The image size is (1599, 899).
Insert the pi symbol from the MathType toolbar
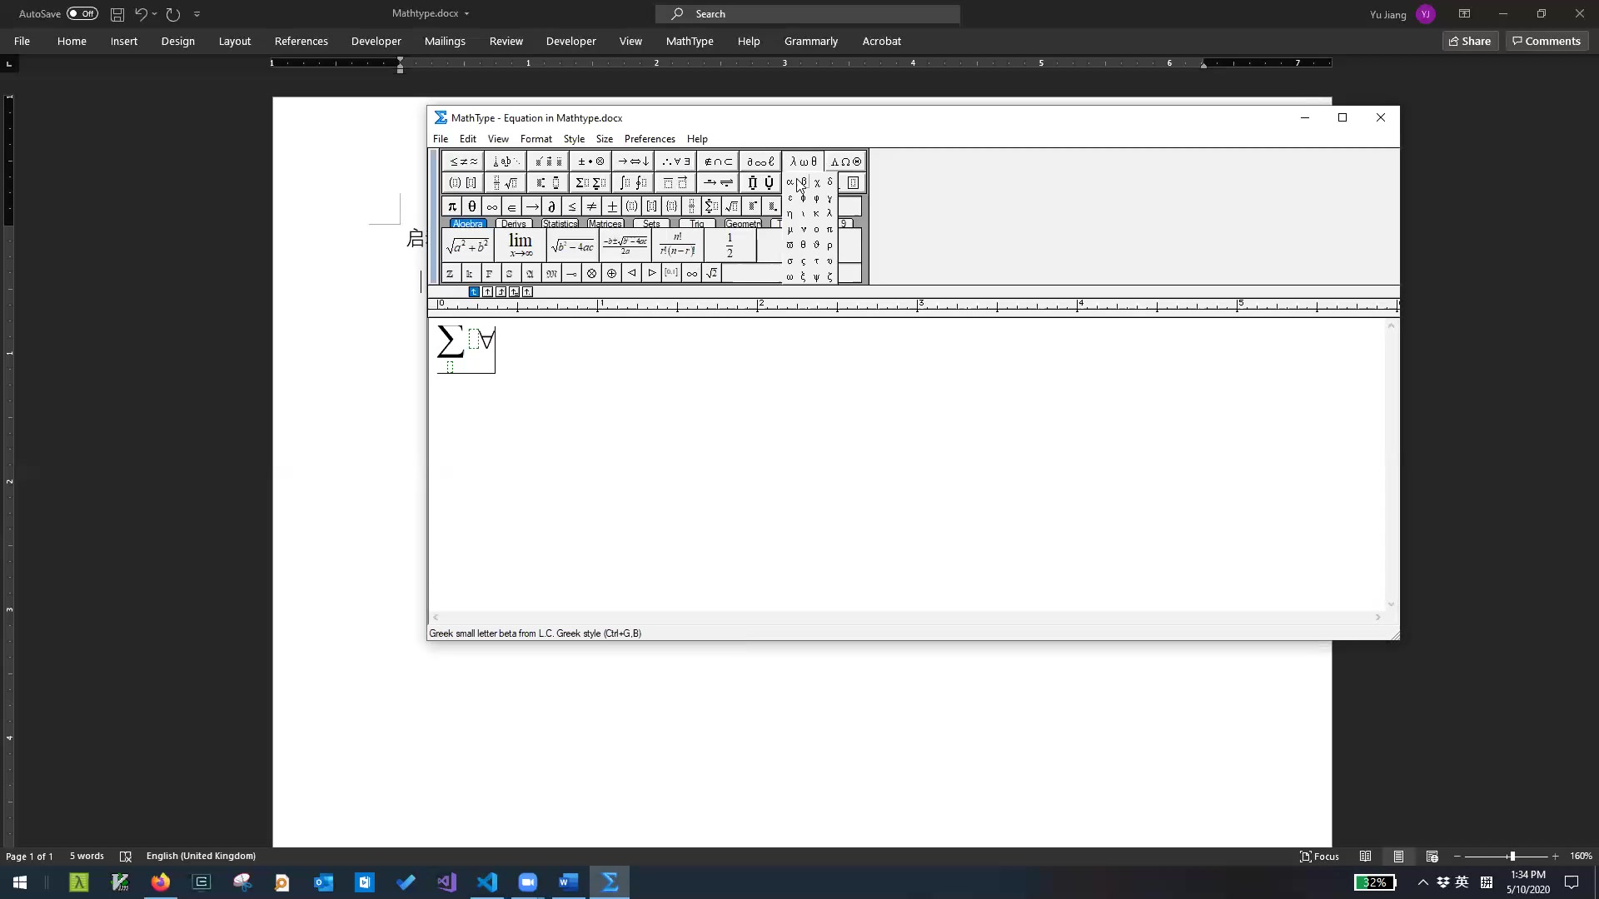(x=451, y=206)
